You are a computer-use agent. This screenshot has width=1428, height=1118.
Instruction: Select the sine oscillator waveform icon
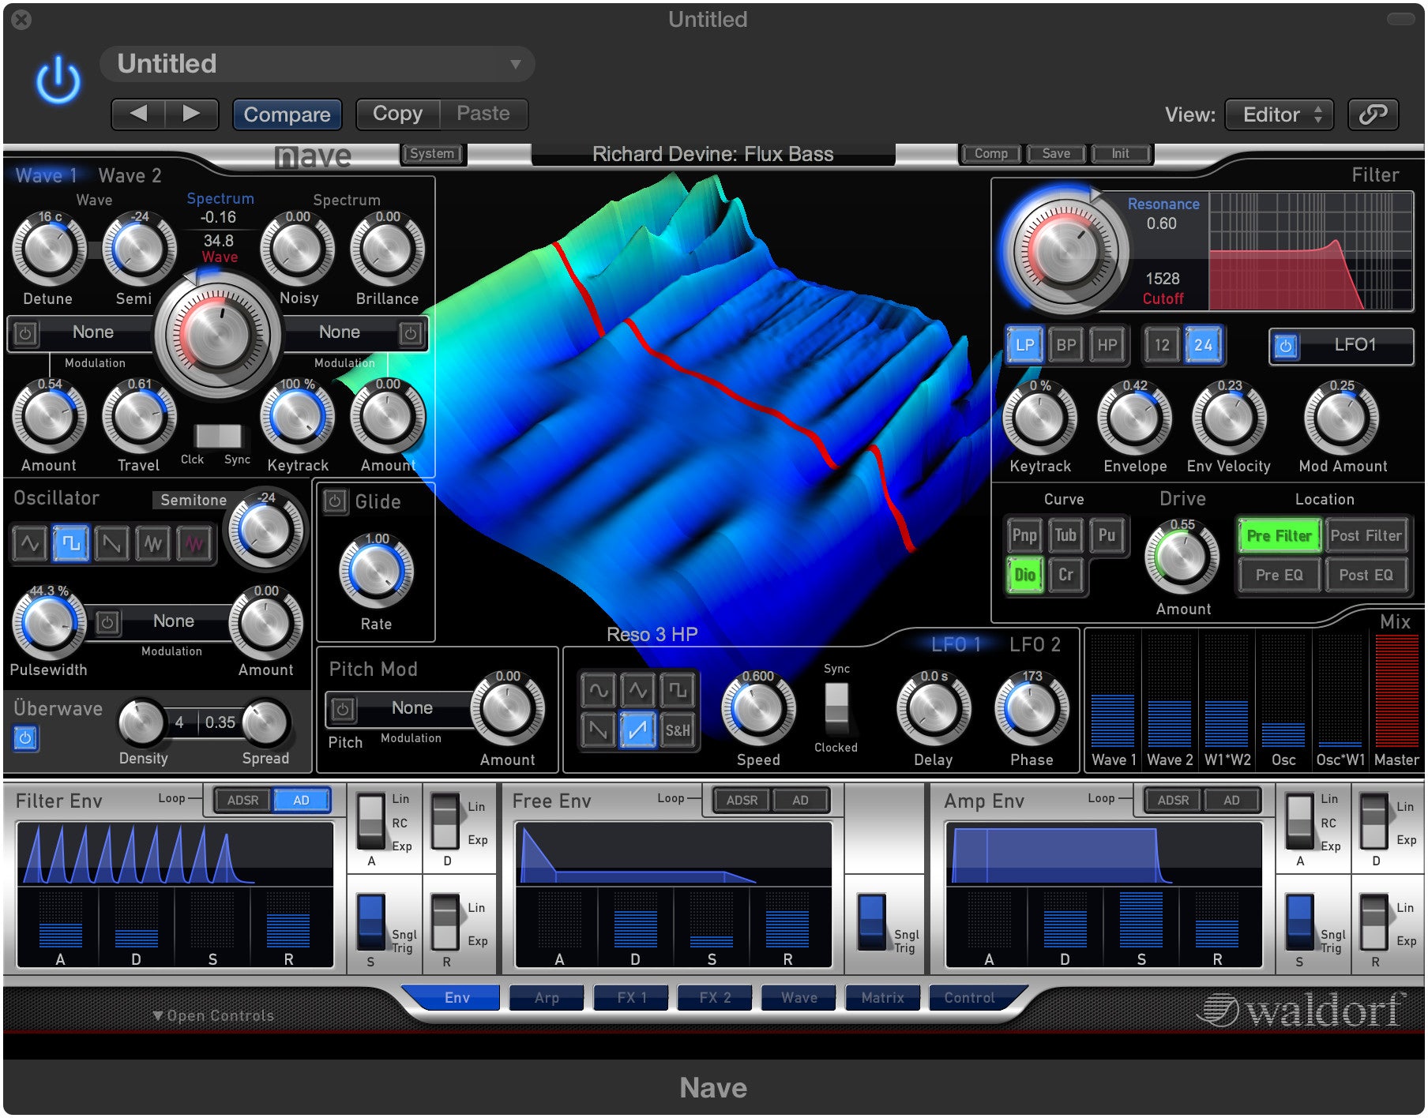click(x=28, y=543)
